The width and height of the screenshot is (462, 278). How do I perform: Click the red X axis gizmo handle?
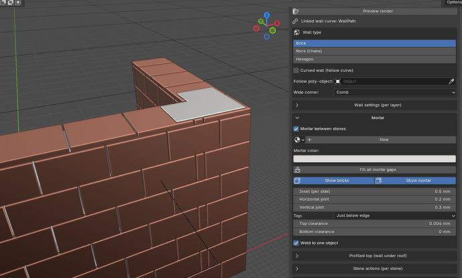[x=277, y=23]
